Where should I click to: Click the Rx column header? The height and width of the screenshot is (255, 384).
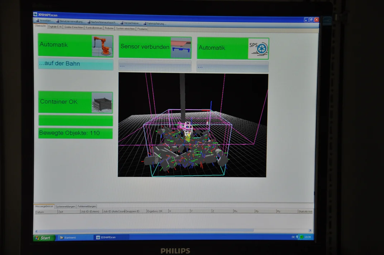point(244,211)
